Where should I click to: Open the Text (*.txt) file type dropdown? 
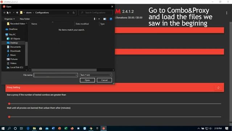[x=96, y=75]
